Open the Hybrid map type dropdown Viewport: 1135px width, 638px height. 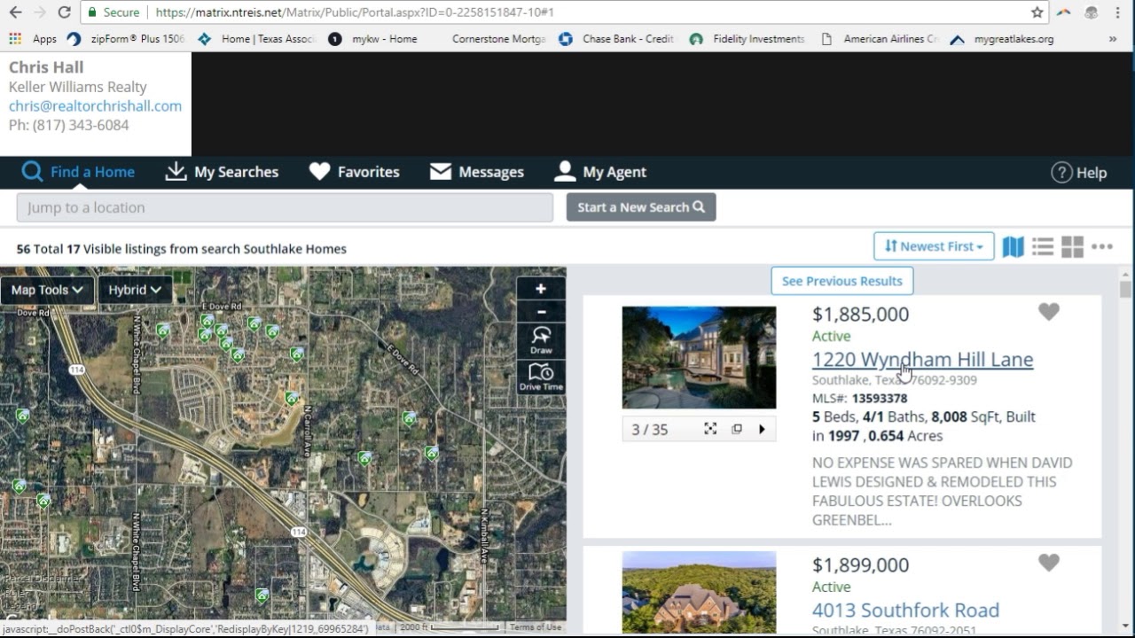[135, 290]
